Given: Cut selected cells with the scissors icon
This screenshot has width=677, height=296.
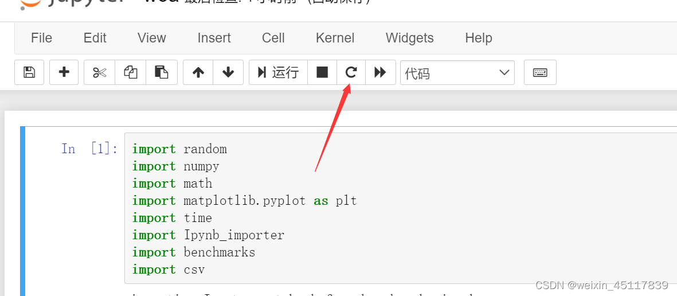Looking at the screenshot, I should point(99,72).
